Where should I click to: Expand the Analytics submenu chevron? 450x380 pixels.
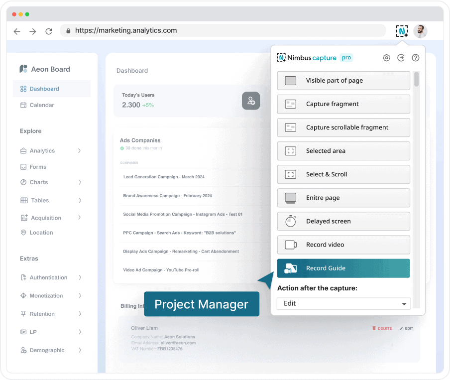[80, 151]
